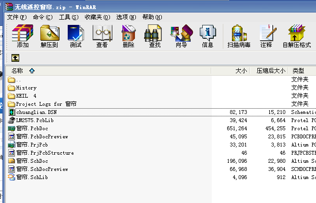The width and height of the screenshot is (316, 203).
Task: Sort by the 名称 column header
Action: (109, 71)
